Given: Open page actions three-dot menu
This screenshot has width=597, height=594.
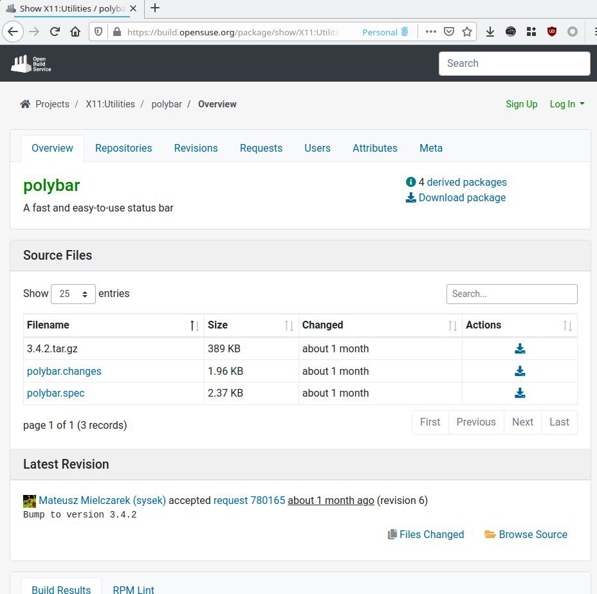Looking at the screenshot, I should pos(430,32).
